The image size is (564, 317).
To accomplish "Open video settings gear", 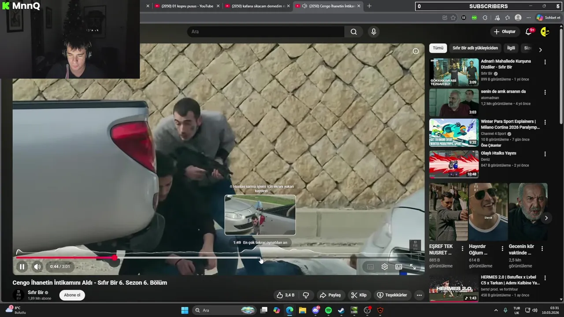I will (385, 267).
